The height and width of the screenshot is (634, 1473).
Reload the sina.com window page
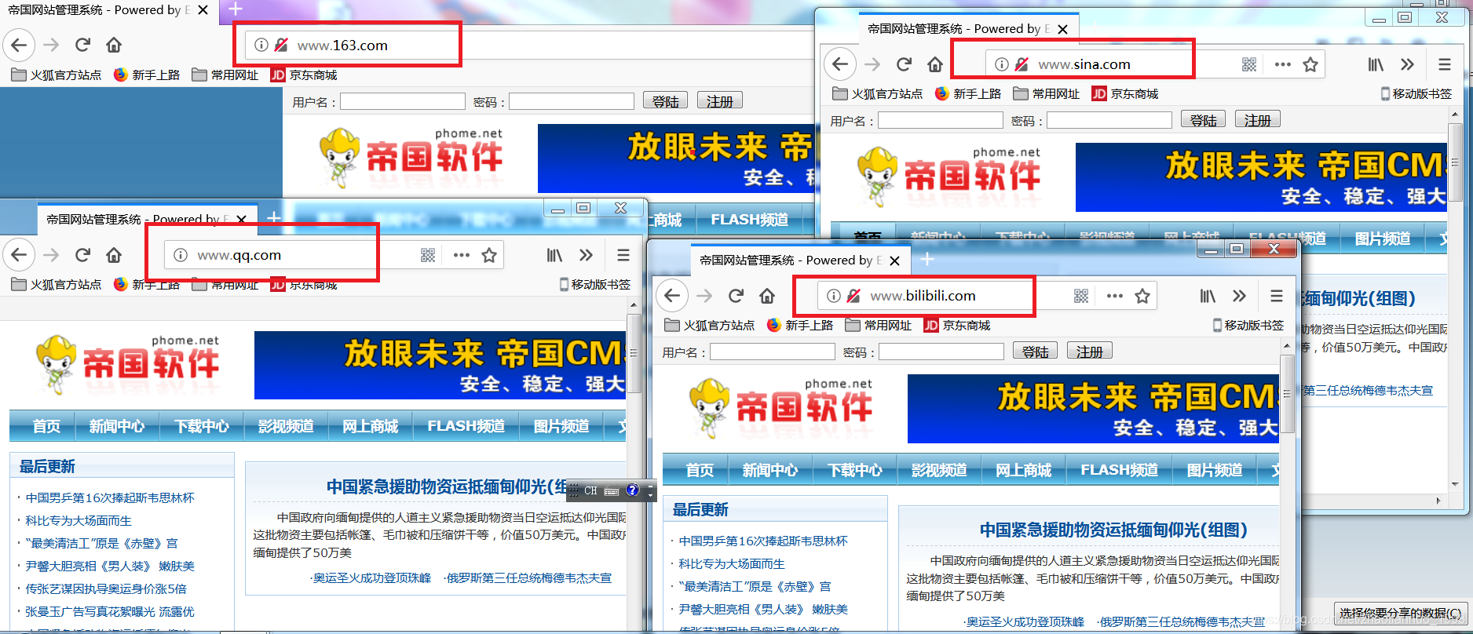point(904,64)
